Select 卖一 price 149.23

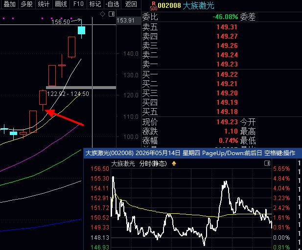pos(227,64)
